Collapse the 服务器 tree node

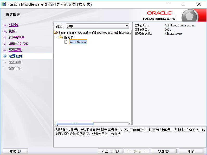click(56, 37)
